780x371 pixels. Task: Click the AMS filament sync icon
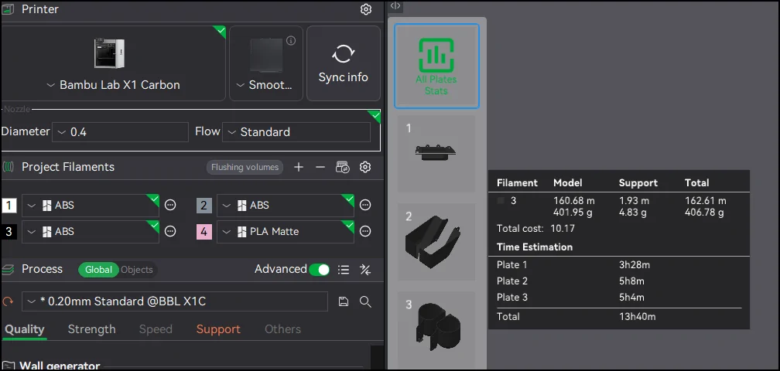point(342,168)
